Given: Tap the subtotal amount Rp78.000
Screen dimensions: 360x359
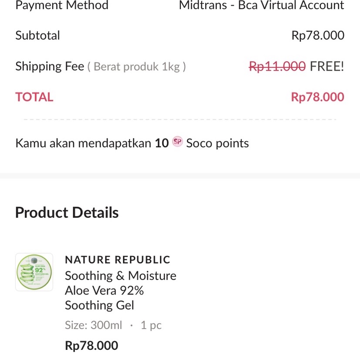Looking at the screenshot, I should [318, 35].
